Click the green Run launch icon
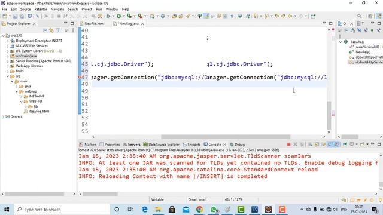This screenshot has width=383, height=215. click(118, 16)
